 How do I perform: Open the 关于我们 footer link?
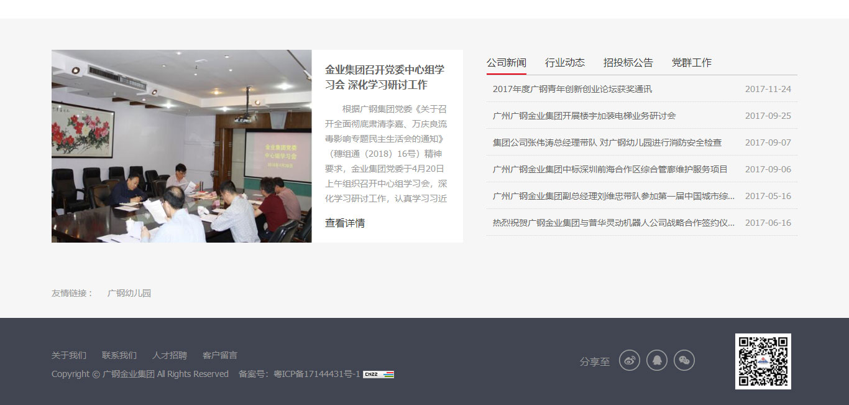(68, 355)
